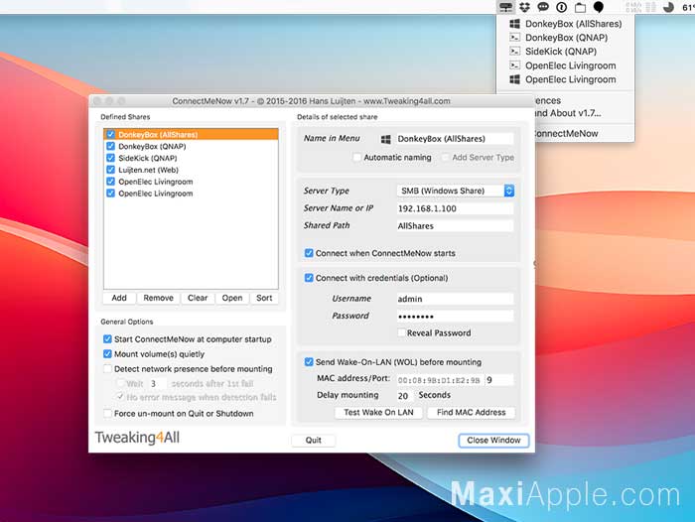Click the circled letter menu bar icon

tap(562, 7)
